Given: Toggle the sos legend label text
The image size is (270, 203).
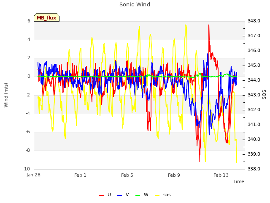Looking at the screenshot, I should coord(167,195).
